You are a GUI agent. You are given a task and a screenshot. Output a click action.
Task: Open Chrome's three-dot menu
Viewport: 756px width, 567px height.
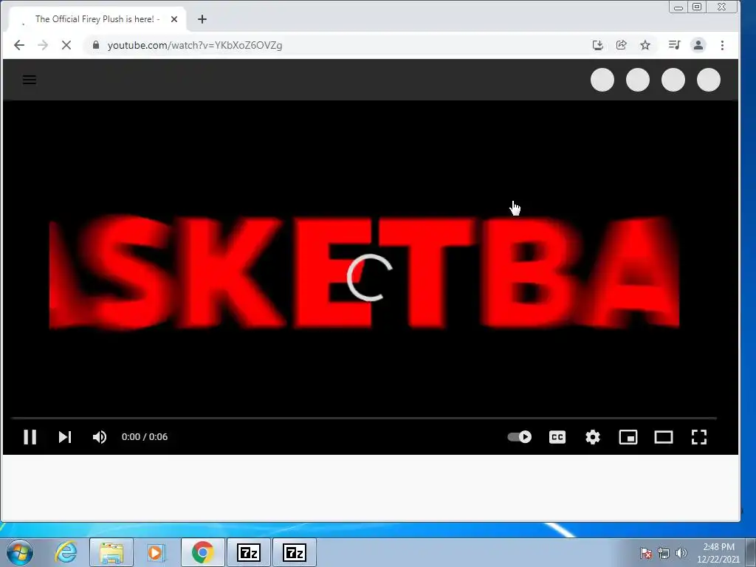(x=722, y=45)
